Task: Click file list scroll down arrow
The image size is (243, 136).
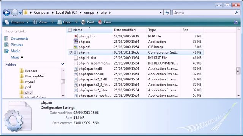Action: 238,96
